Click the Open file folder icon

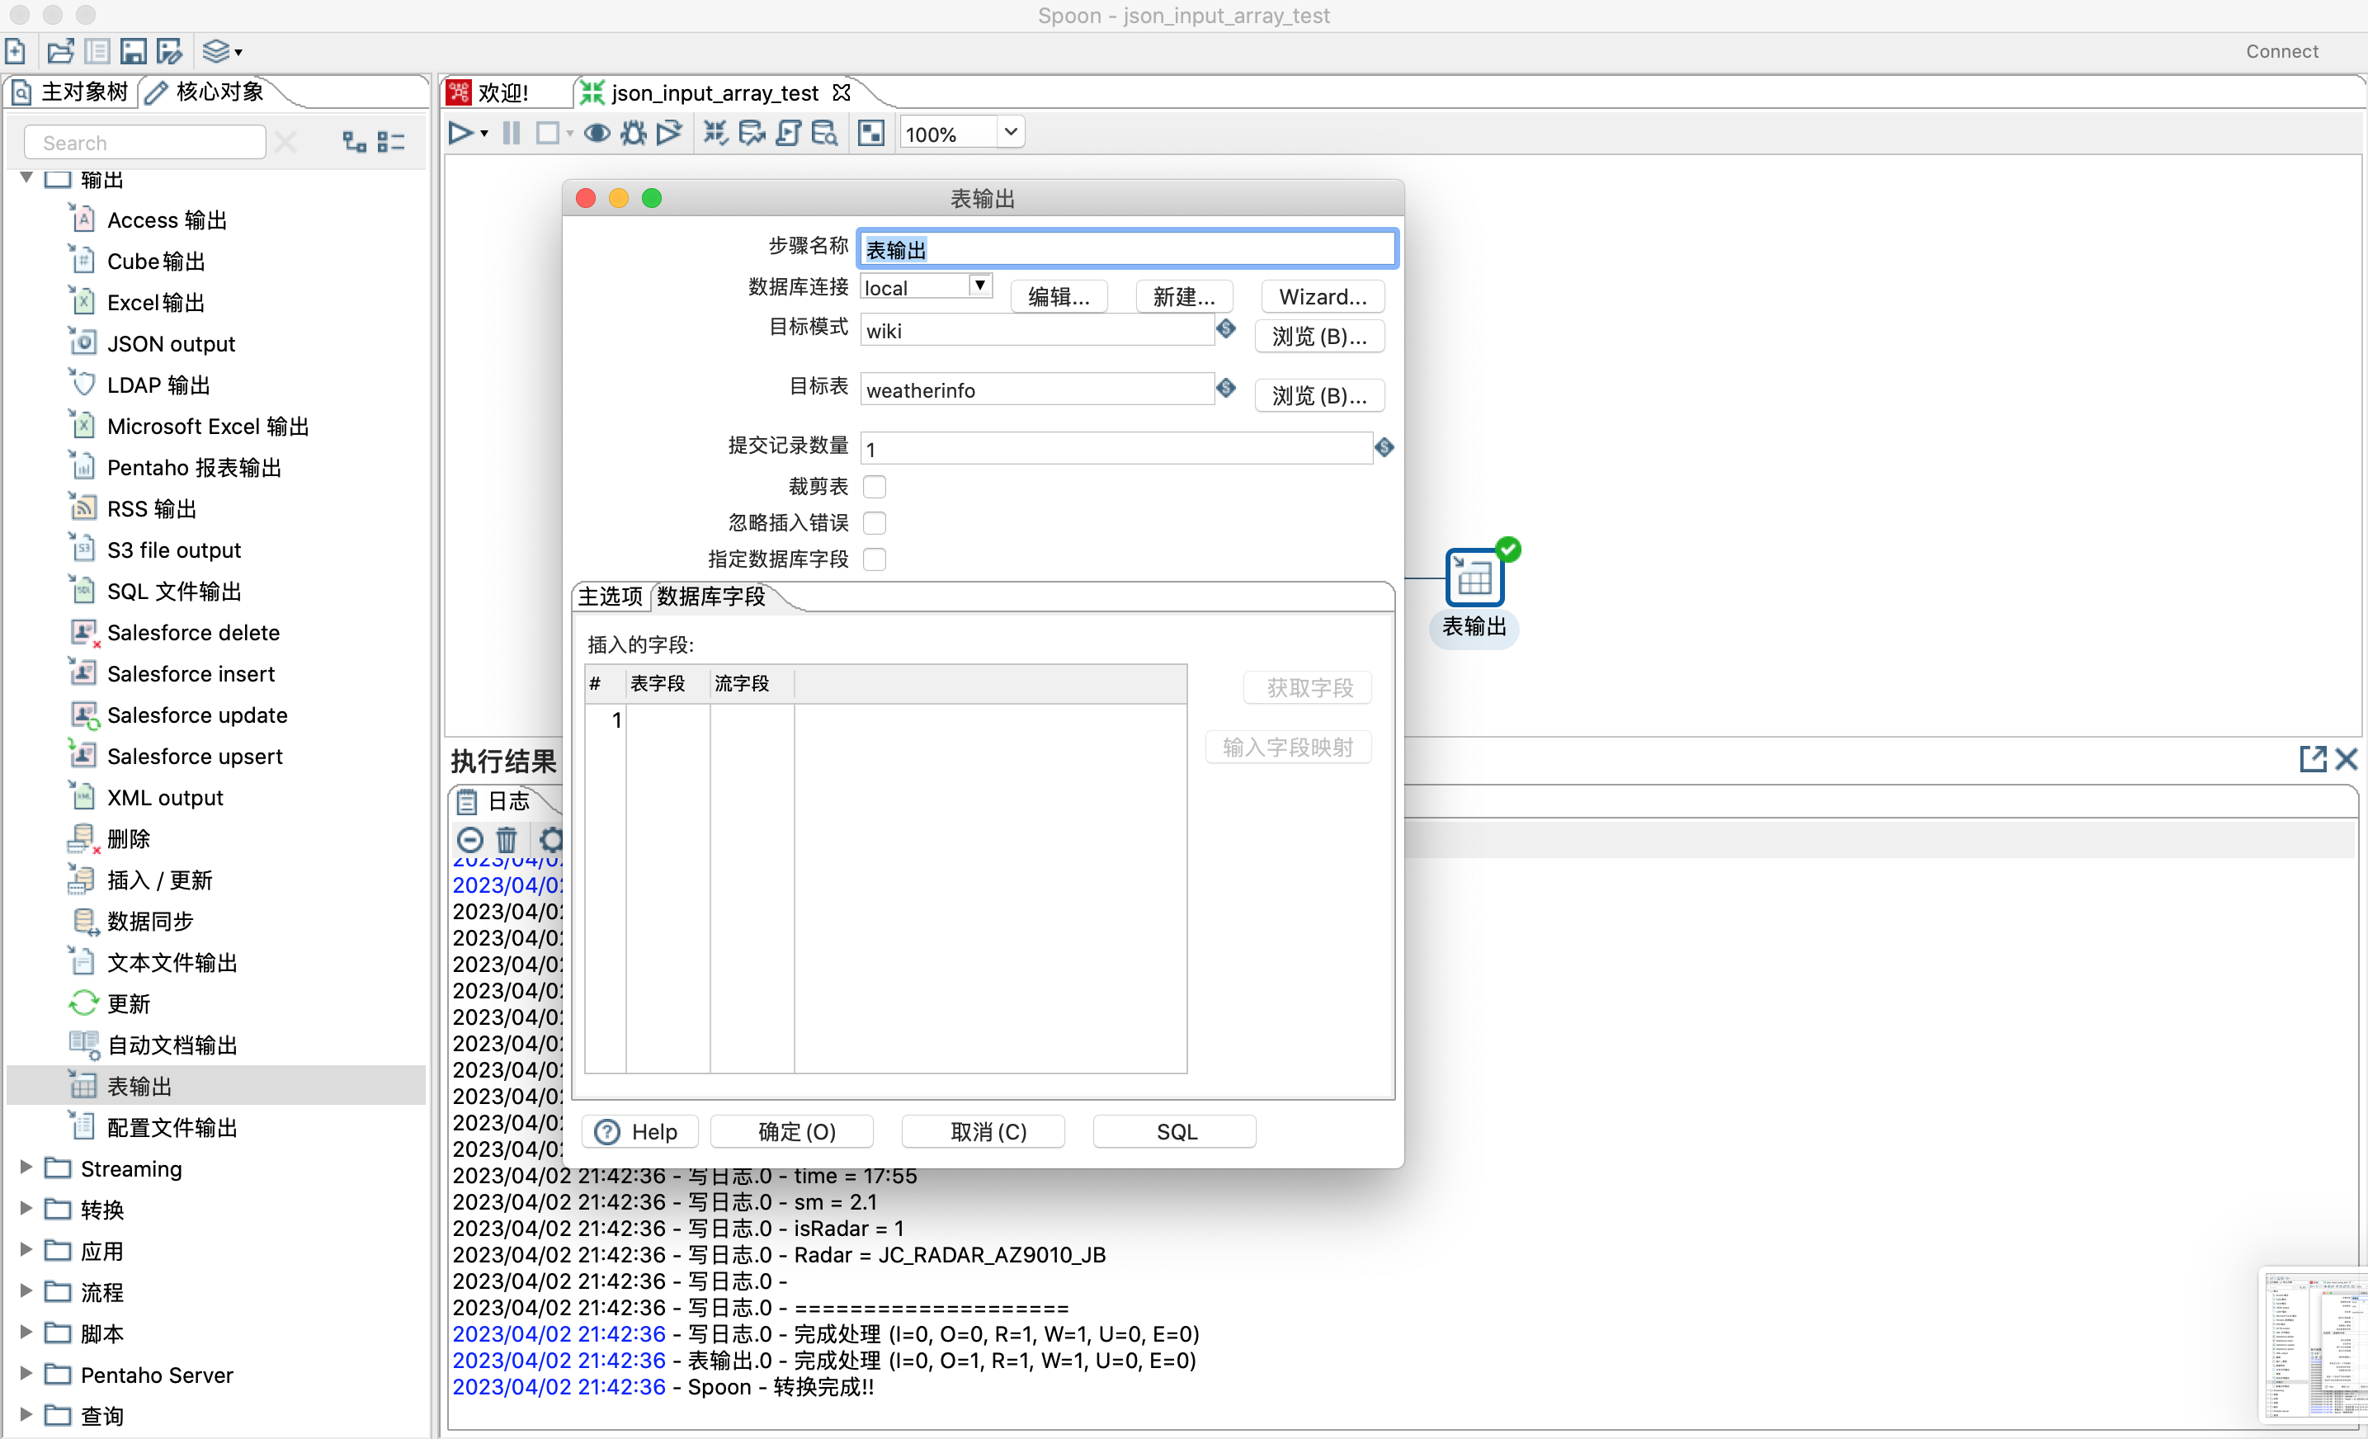pyautogui.click(x=59, y=51)
